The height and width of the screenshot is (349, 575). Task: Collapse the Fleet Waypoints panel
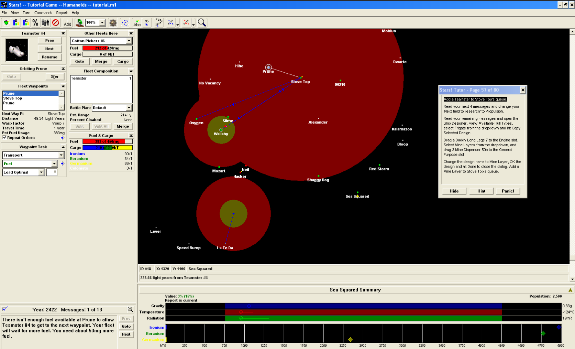(x=63, y=86)
